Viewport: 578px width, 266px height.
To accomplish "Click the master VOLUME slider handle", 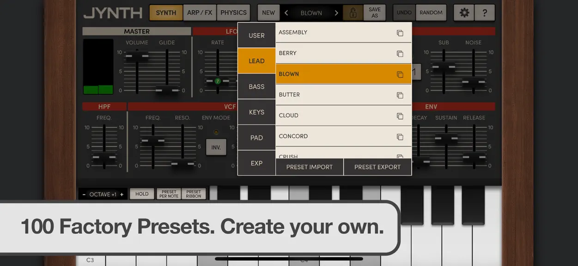I will tap(137, 56).
